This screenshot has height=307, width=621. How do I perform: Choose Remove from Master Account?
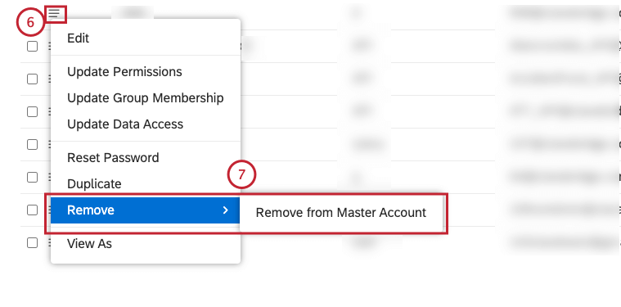(341, 213)
